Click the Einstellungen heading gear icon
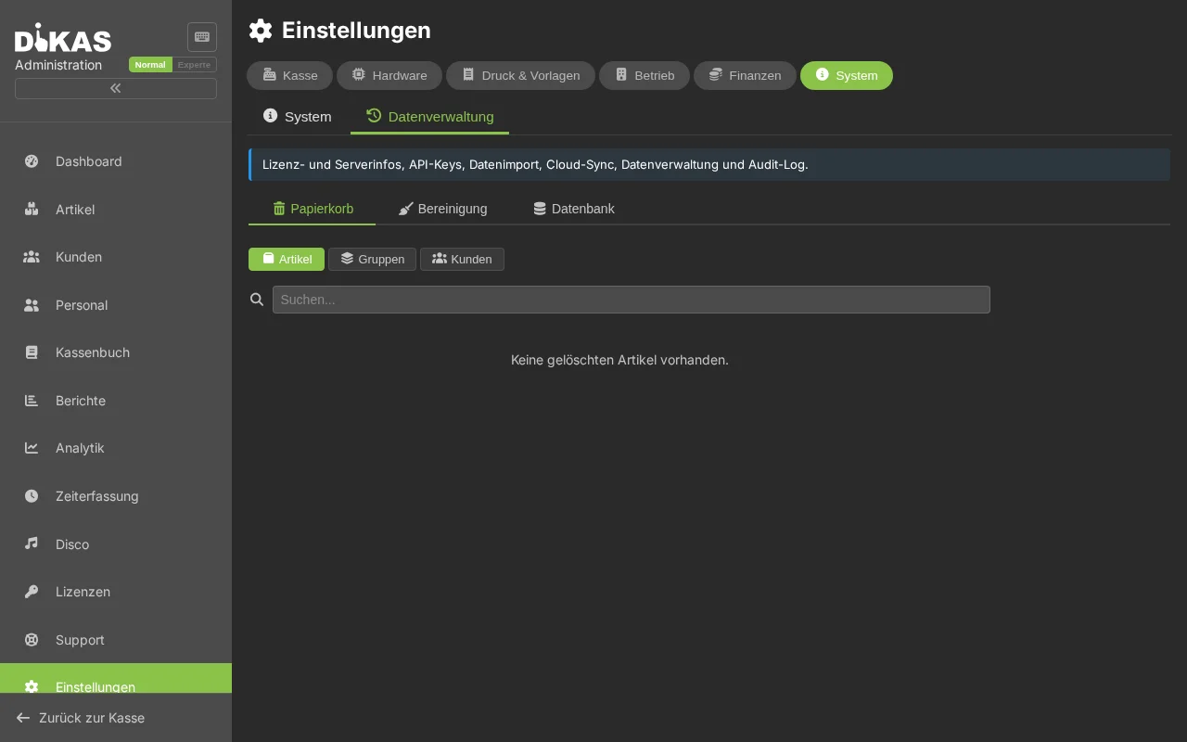1187x742 pixels. click(261, 31)
